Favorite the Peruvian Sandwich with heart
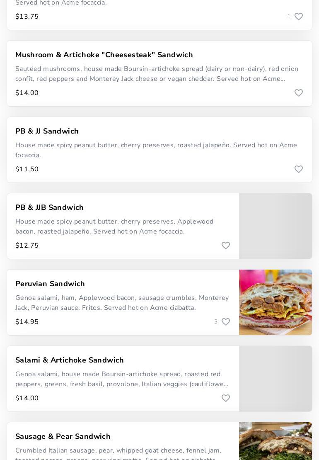 [225, 322]
